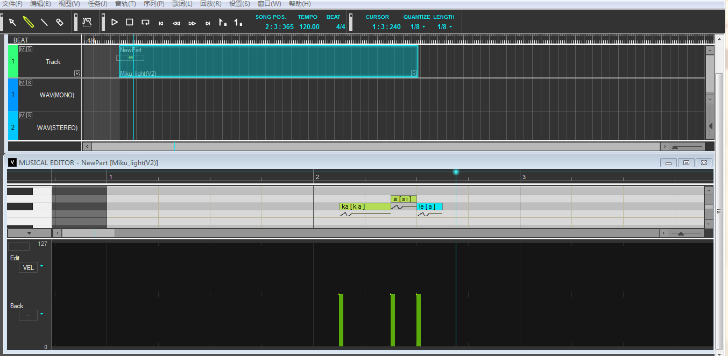Pick the eraser tool
Screen dimensions: 728x356
coord(60,22)
